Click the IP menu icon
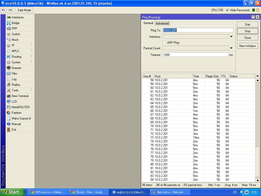261x196 pixels. click(9, 45)
